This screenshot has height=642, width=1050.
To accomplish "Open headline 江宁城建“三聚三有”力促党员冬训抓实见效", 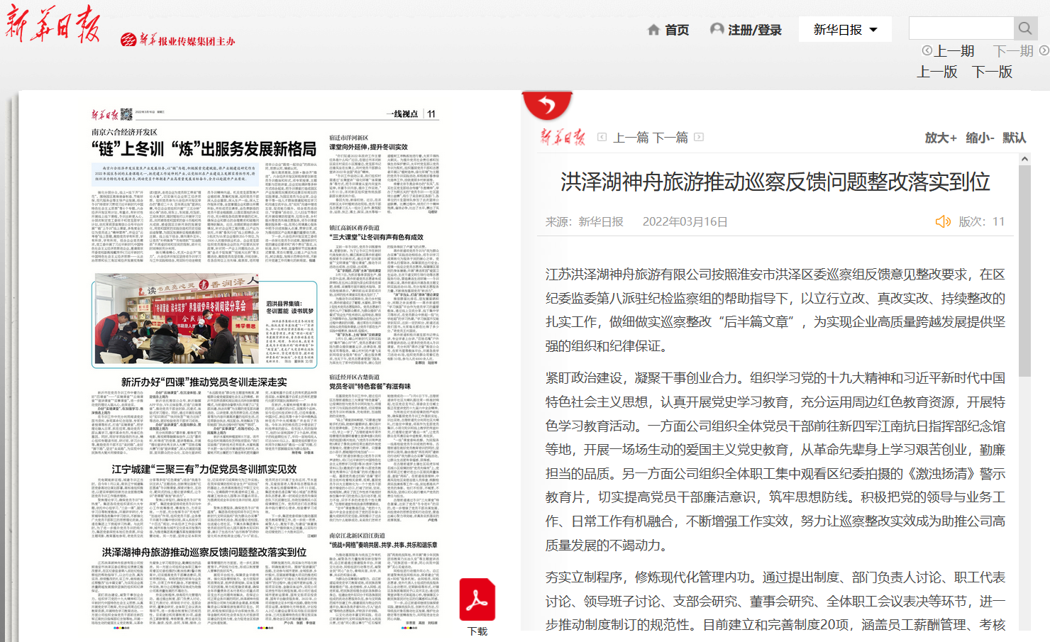I will point(204,469).
